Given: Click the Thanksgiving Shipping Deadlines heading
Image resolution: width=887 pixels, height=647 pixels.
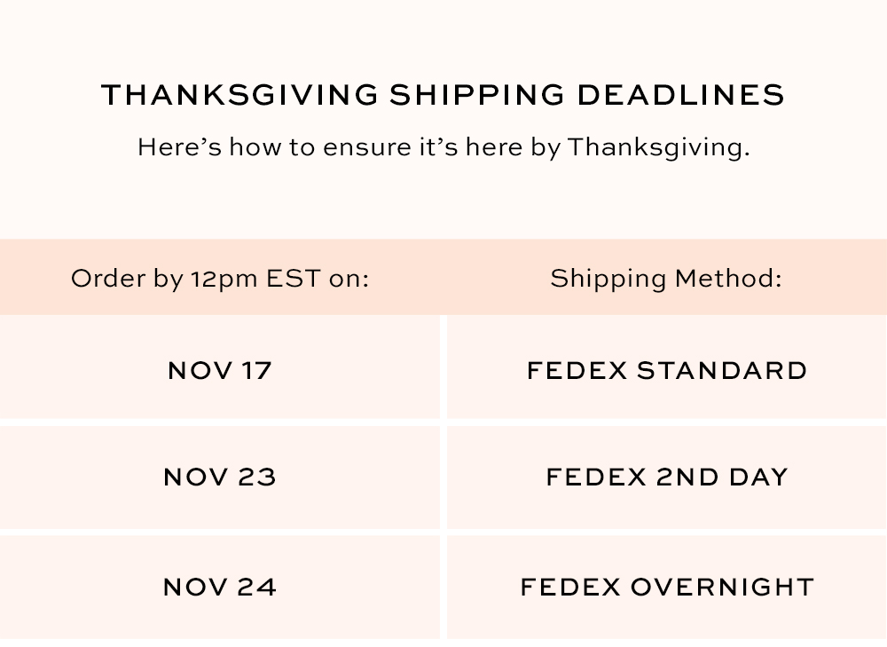Looking at the screenshot, I should [x=443, y=95].
